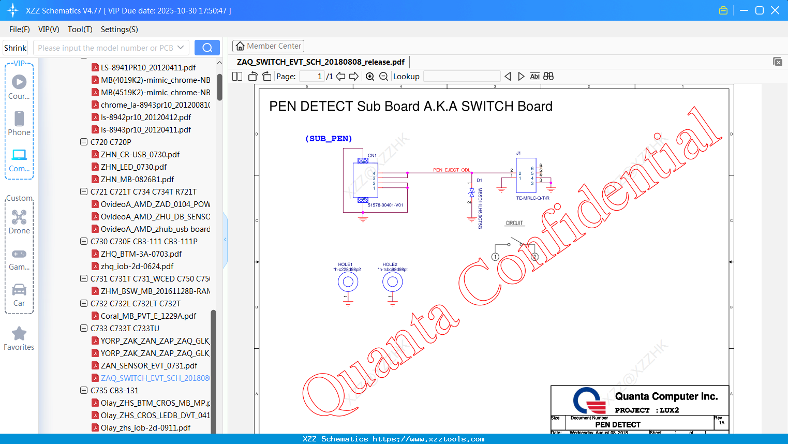Image resolution: width=788 pixels, height=444 pixels.
Task: Click the restore panel icon at tab bar right
Action: [778, 62]
